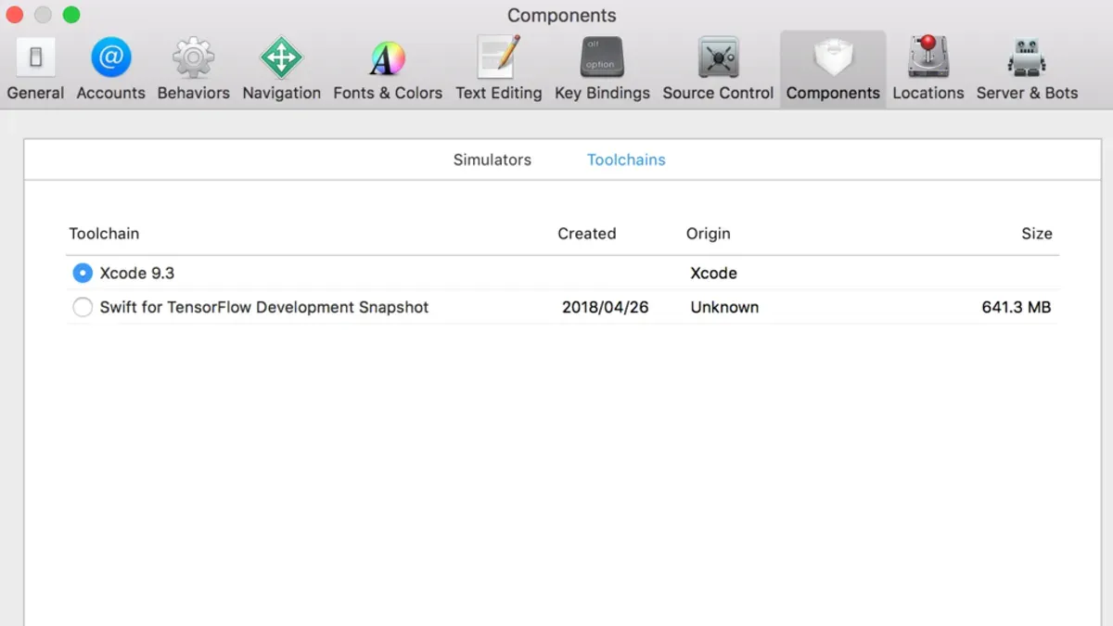
Task: Open the Source Control pane
Action: [x=718, y=70]
